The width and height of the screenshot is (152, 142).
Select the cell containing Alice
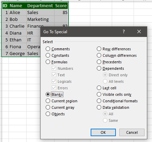pyautogui.click(x=18, y=12)
